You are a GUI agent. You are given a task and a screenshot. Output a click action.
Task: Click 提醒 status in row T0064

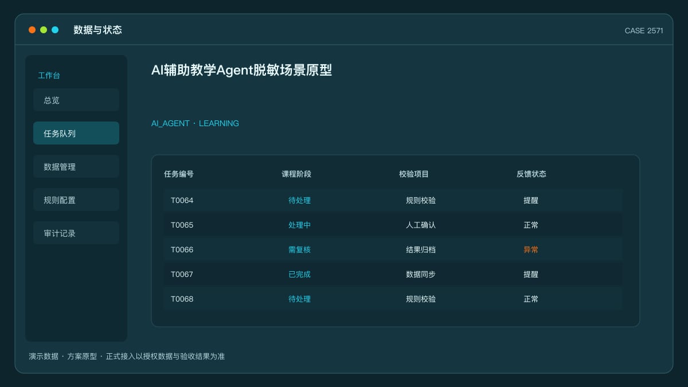pos(531,201)
